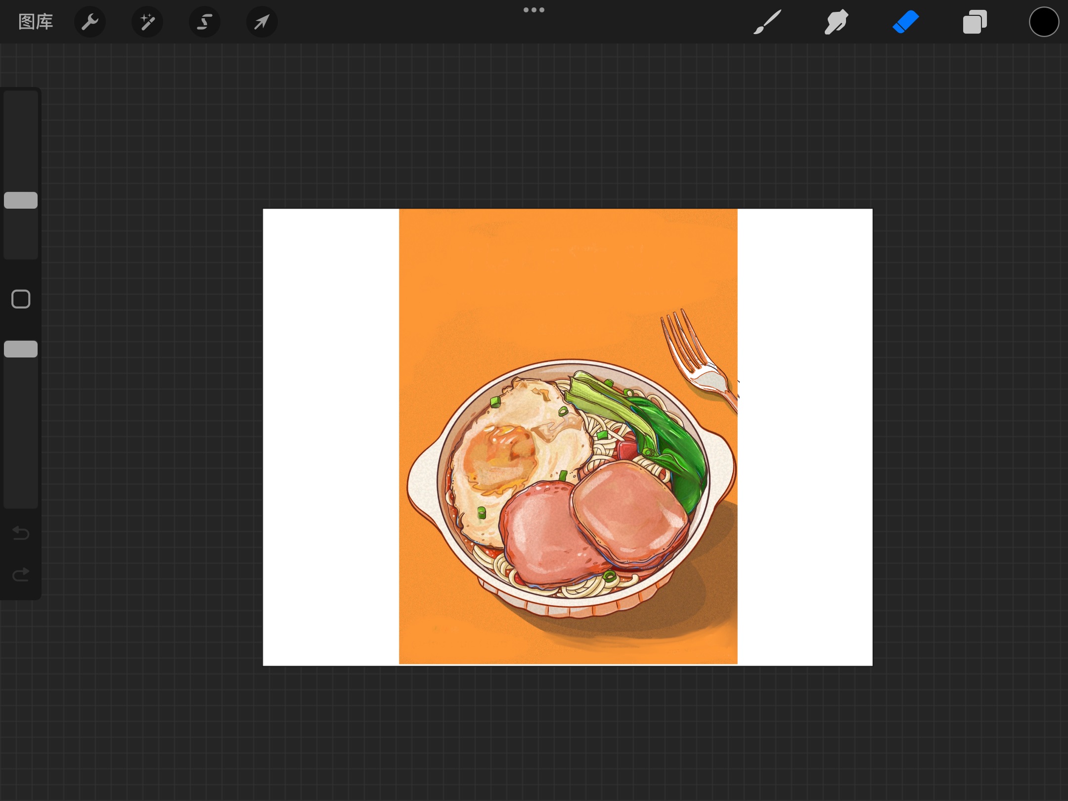Screen dimensions: 1068x801
Task: Click the noodle bowl illustration on canvas
Action: click(572, 489)
